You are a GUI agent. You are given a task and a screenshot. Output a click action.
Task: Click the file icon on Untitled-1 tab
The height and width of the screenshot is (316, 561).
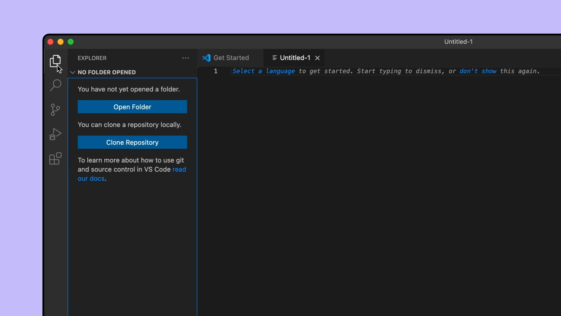274,58
